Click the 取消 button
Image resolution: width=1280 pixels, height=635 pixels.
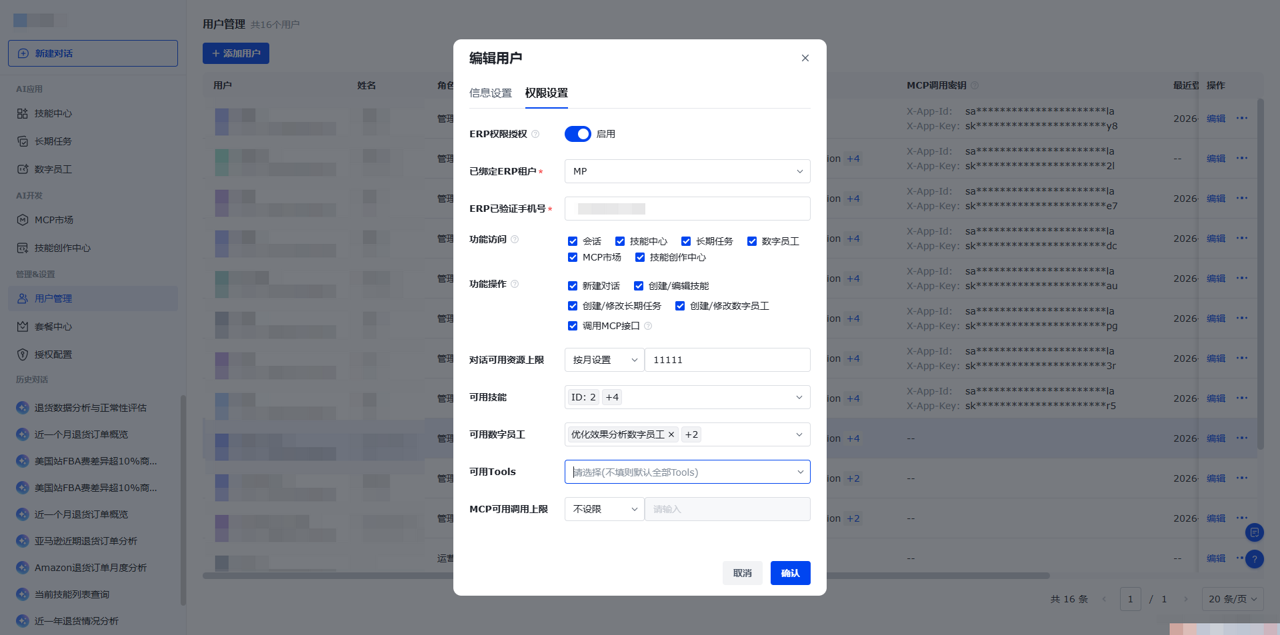tap(743, 573)
